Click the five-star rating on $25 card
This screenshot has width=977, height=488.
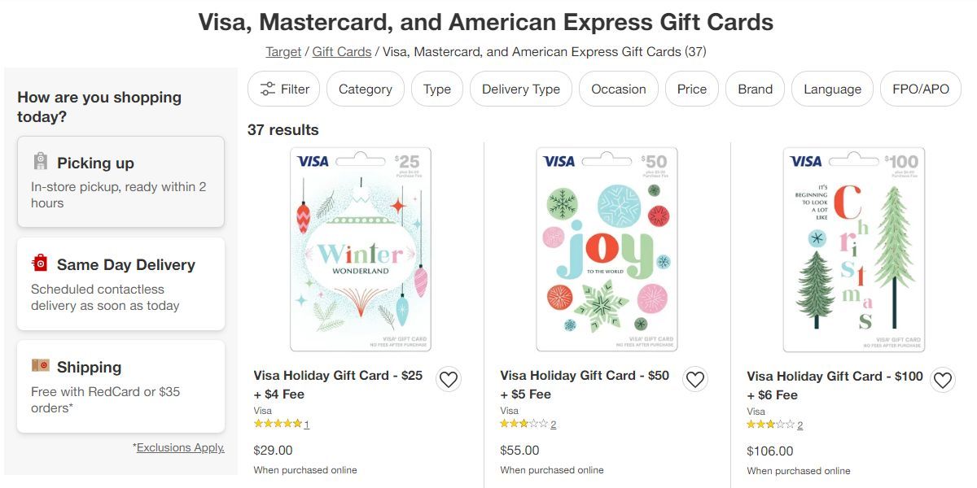(277, 424)
